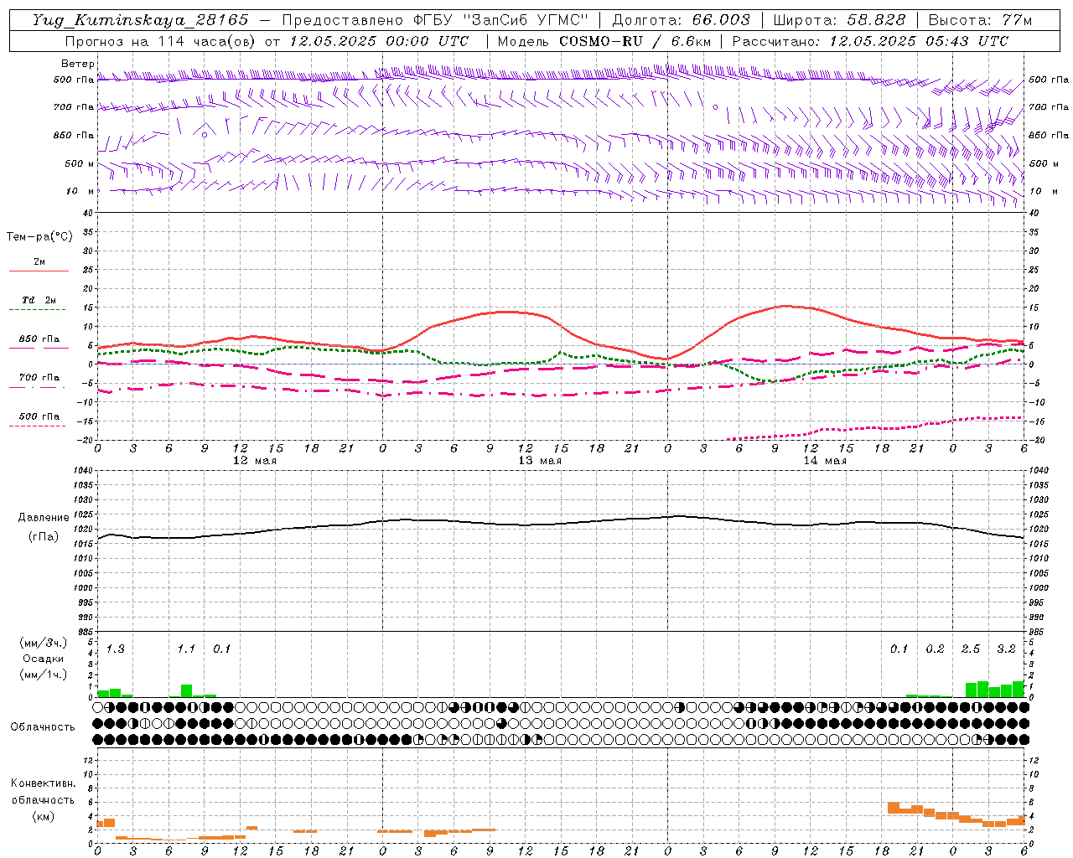Select the forecast start 12.05.2025 00:00 UTC
This screenshot has height=858, width=1073.
click(x=379, y=41)
